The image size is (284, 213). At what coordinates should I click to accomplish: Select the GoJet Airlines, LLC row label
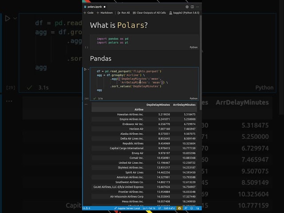[x=118, y=187]
